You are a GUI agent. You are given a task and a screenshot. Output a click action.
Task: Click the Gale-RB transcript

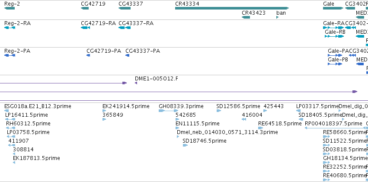point(334,36)
